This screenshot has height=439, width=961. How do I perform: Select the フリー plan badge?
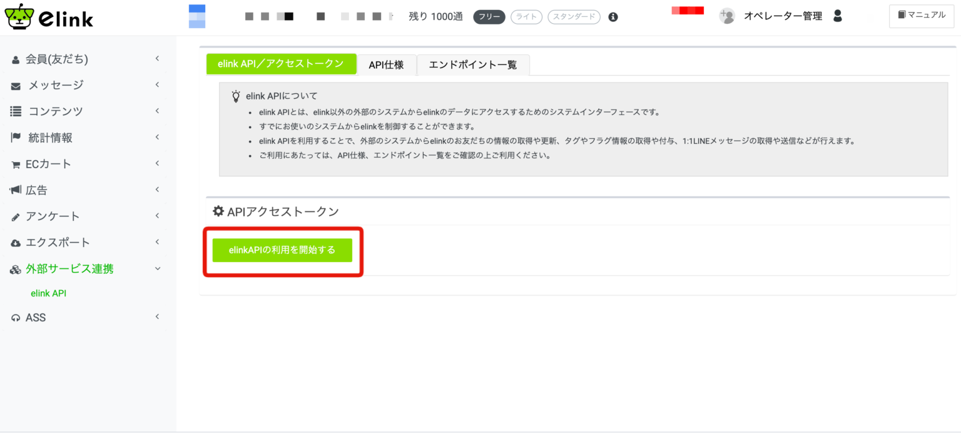[489, 17]
